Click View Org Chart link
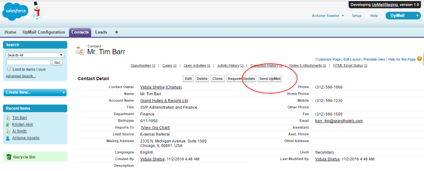424x171 pixels. tap(156, 128)
